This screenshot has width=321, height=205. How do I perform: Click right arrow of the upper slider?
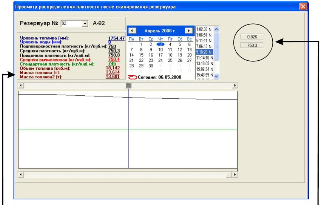pyautogui.click(x=235, y=86)
